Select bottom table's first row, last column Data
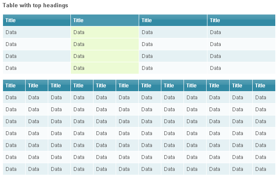This screenshot has width=277, height=179. click(x=260, y=97)
